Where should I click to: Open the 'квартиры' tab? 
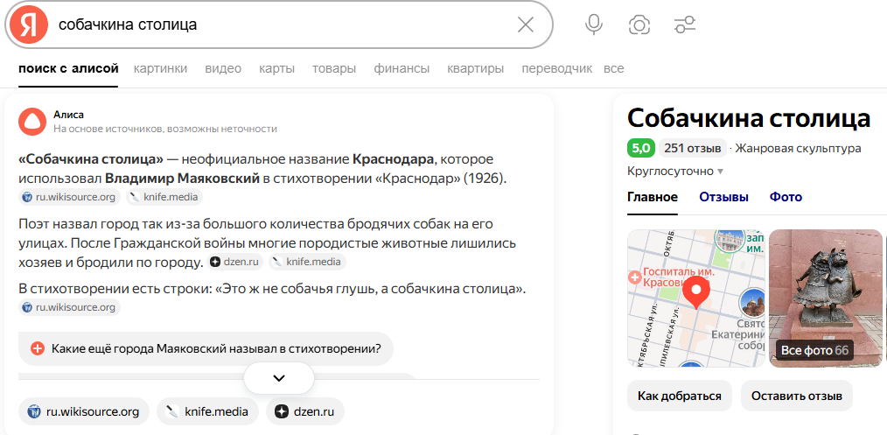(x=475, y=69)
